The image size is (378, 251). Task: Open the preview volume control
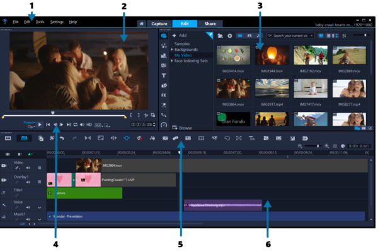(x=82, y=125)
